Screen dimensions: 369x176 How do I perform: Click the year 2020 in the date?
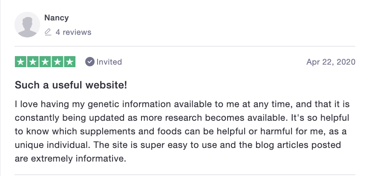[x=346, y=62]
